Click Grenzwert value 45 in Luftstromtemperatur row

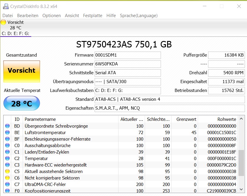tap(194, 133)
